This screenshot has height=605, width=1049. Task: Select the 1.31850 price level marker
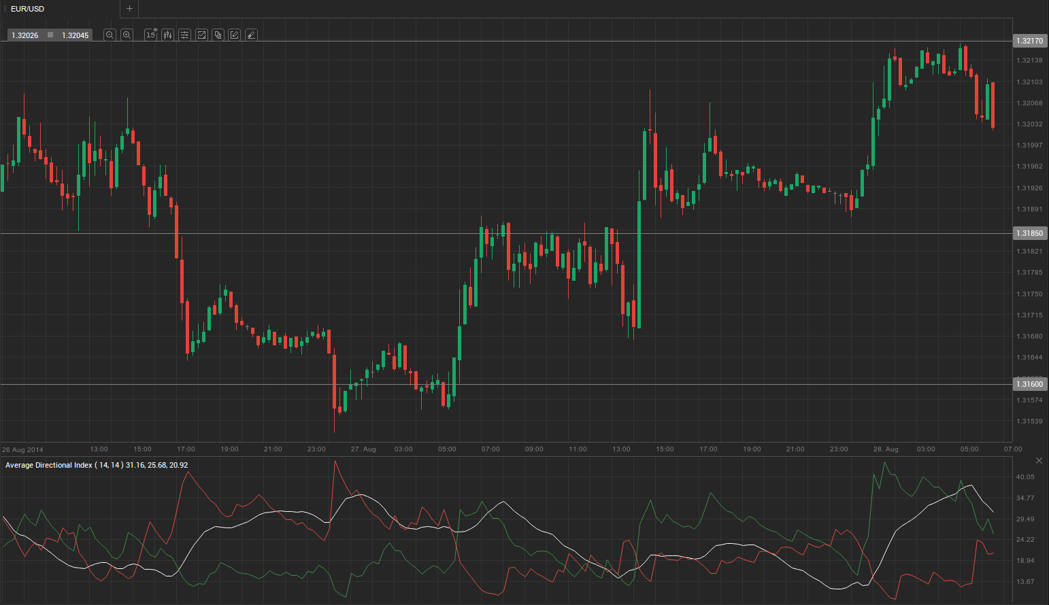1029,233
